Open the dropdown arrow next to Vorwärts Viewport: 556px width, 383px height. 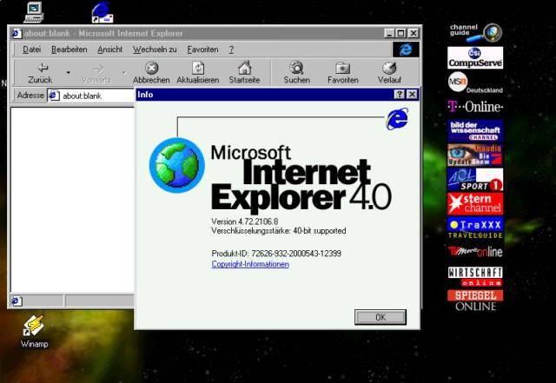tap(123, 73)
